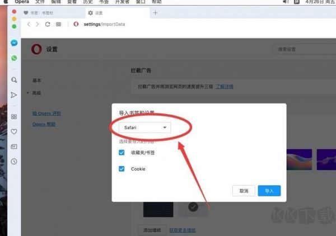Screen dimensions: 336x236
Task: Click the sidebar search magnifier icon
Action: pos(14,80)
